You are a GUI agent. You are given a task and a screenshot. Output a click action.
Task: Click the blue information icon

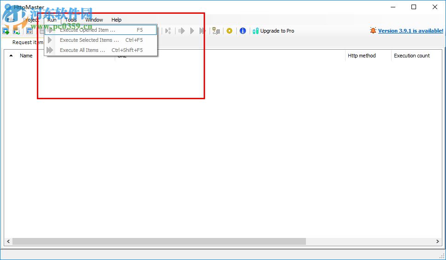[x=243, y=31]
